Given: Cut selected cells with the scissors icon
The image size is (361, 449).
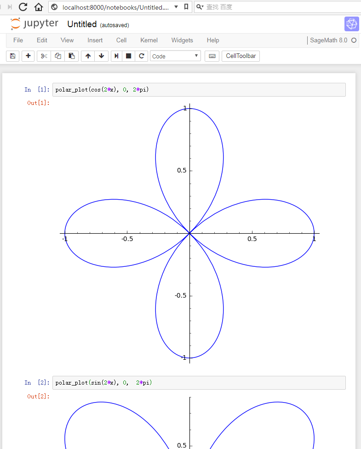Looking at the screenshot, I should [x=44, y=56].
